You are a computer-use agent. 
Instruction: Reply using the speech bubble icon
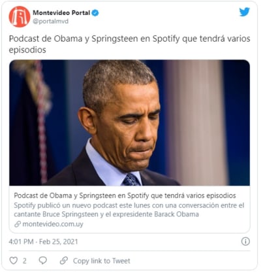[43, 260]
